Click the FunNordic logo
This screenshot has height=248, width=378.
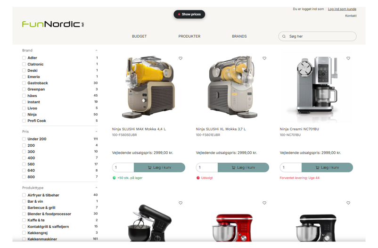click(53, 24)
